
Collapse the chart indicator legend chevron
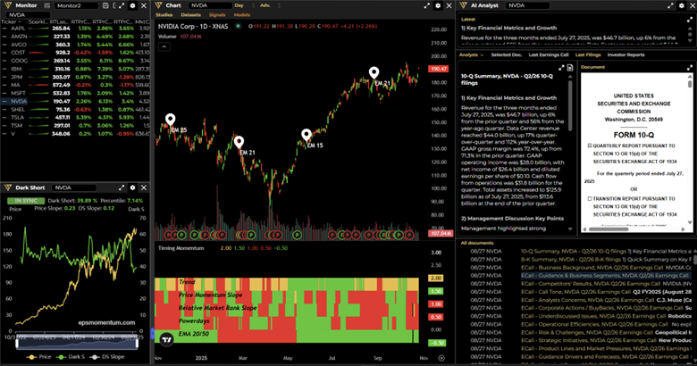(x=164, y=46)
